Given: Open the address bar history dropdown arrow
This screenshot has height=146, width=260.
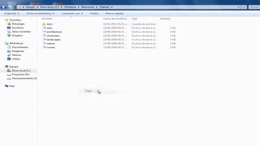Looking at the screenshot, I should click(x=238, y=7).
